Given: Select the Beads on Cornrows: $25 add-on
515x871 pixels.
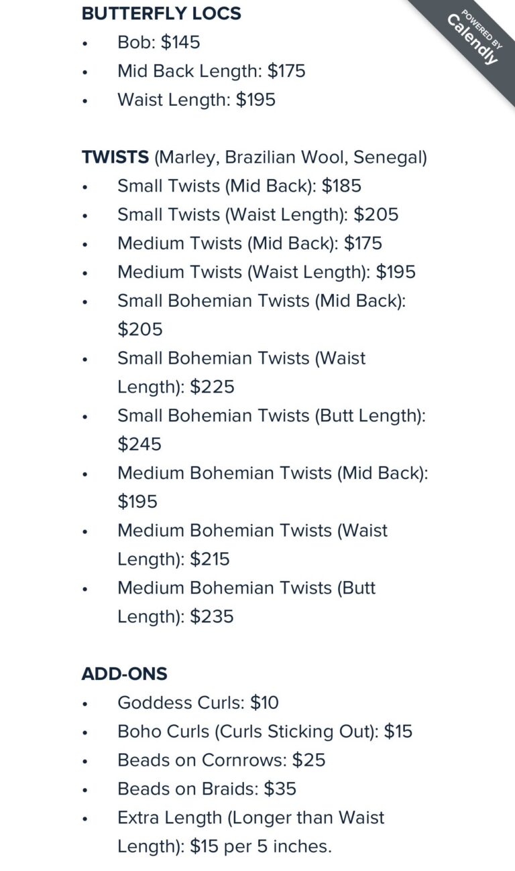Looking at the screenshot, I should click(x=221, y=760).
